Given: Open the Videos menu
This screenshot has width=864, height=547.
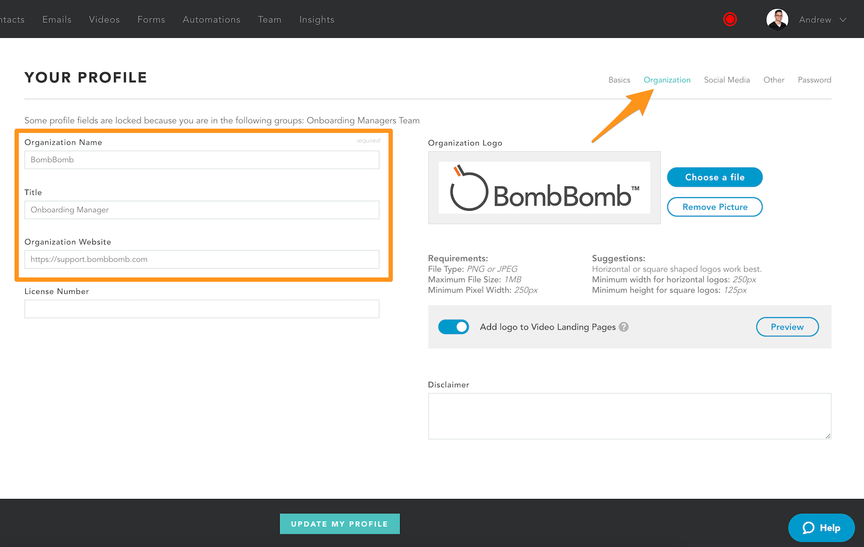Looking at the screenshot, I should tap(104, 19).
